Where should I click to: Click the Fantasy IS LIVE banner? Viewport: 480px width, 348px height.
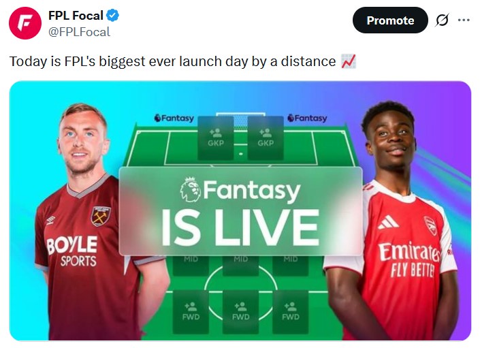coord(240,210)
